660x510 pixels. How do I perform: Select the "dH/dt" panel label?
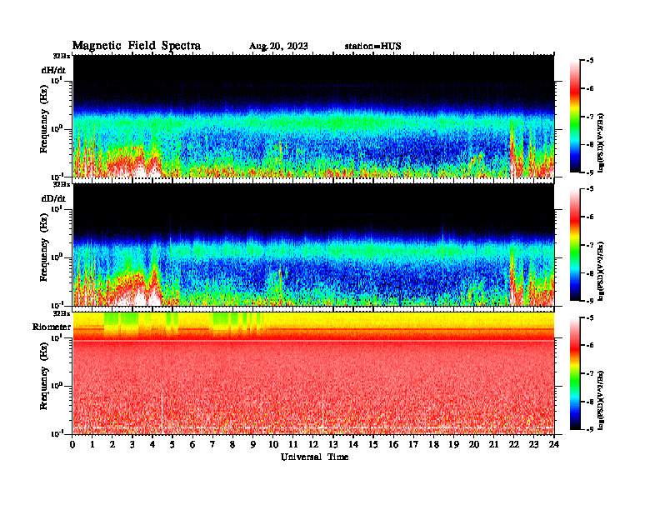coord(53,70)
